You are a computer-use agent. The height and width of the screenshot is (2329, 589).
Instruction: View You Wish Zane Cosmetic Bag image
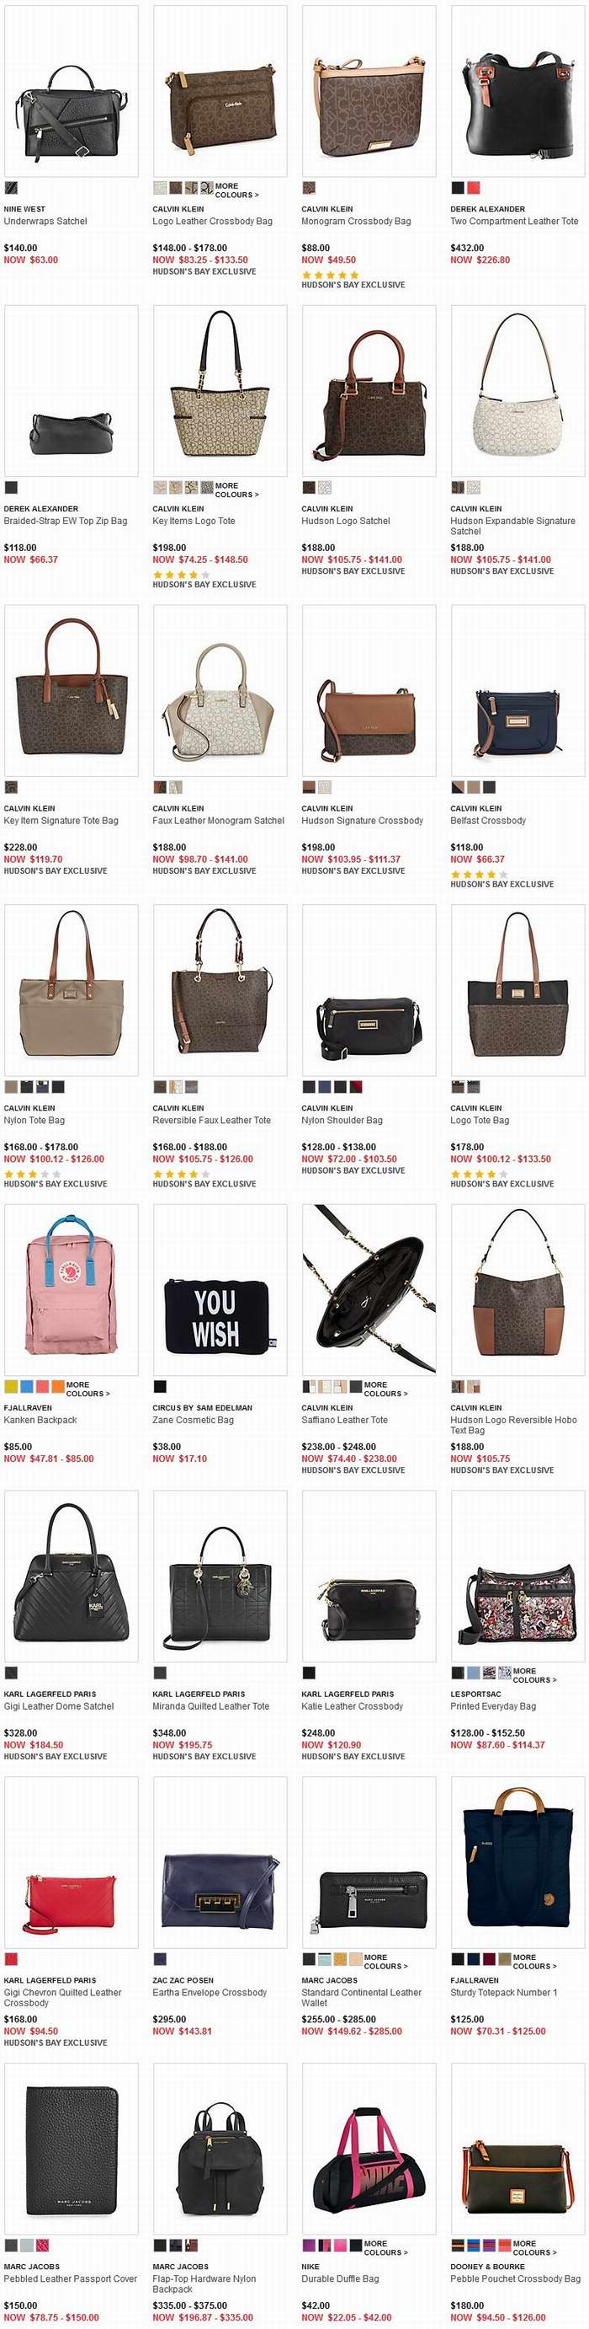220,1289
